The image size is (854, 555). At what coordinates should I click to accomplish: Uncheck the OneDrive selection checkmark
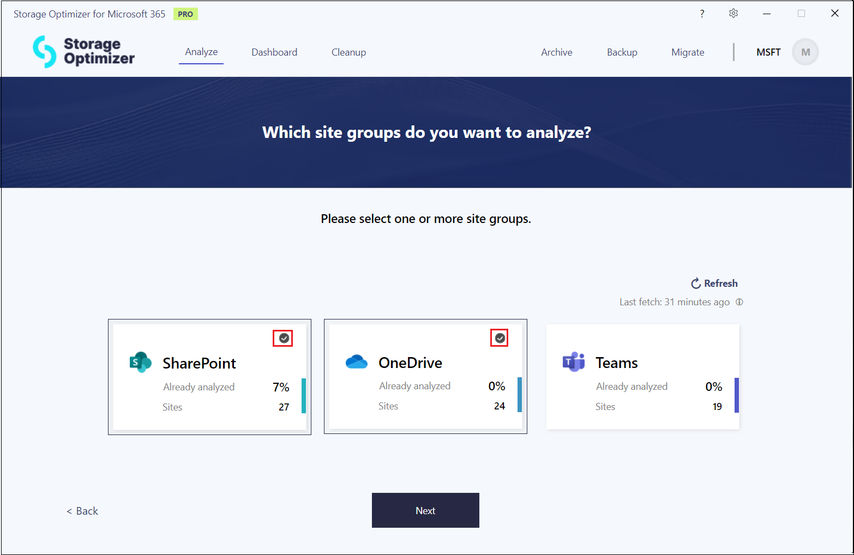(500, 339)
